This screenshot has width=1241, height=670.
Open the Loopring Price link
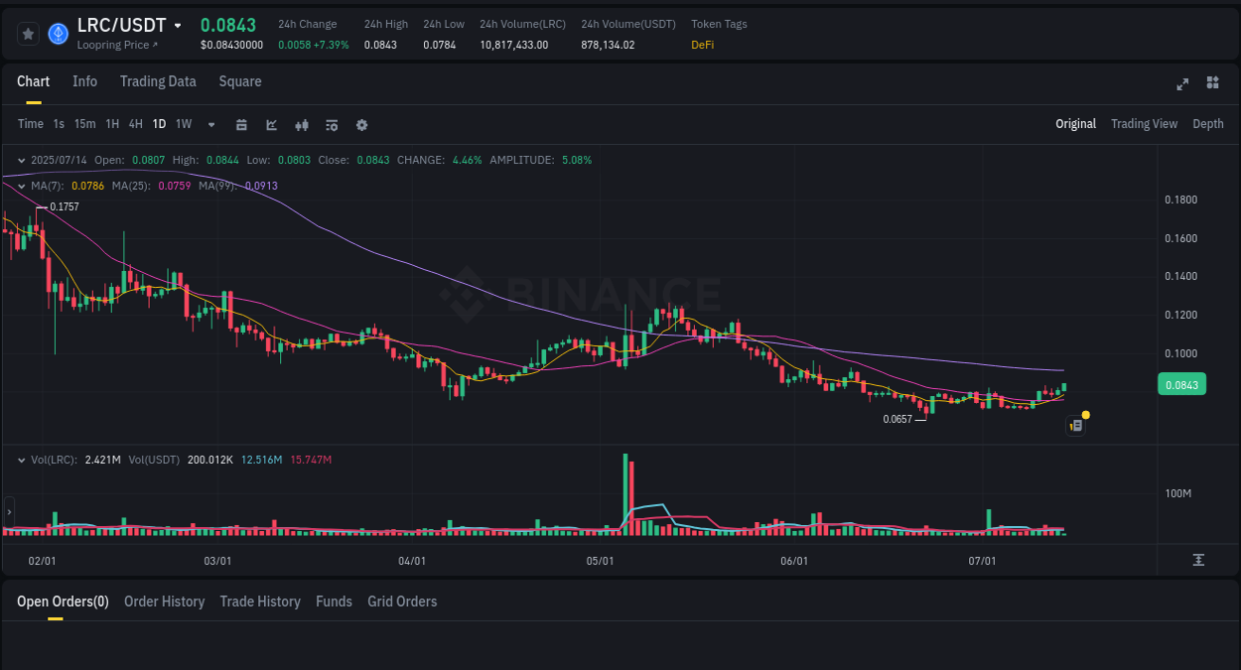pyautogui.click(x=116, y=45)
